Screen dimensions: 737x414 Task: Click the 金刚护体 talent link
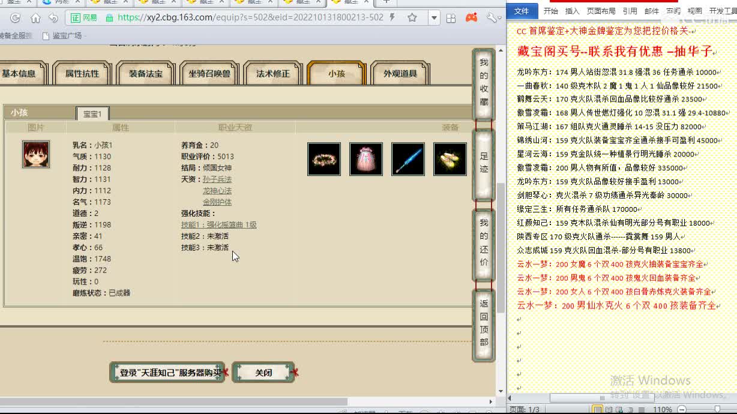pyautogui.click(x=217, y=202)
